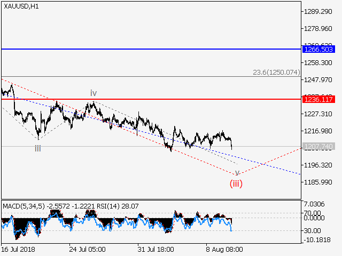Click the 23.6(1250.074) Fibonacci level label

pos(276,72)
